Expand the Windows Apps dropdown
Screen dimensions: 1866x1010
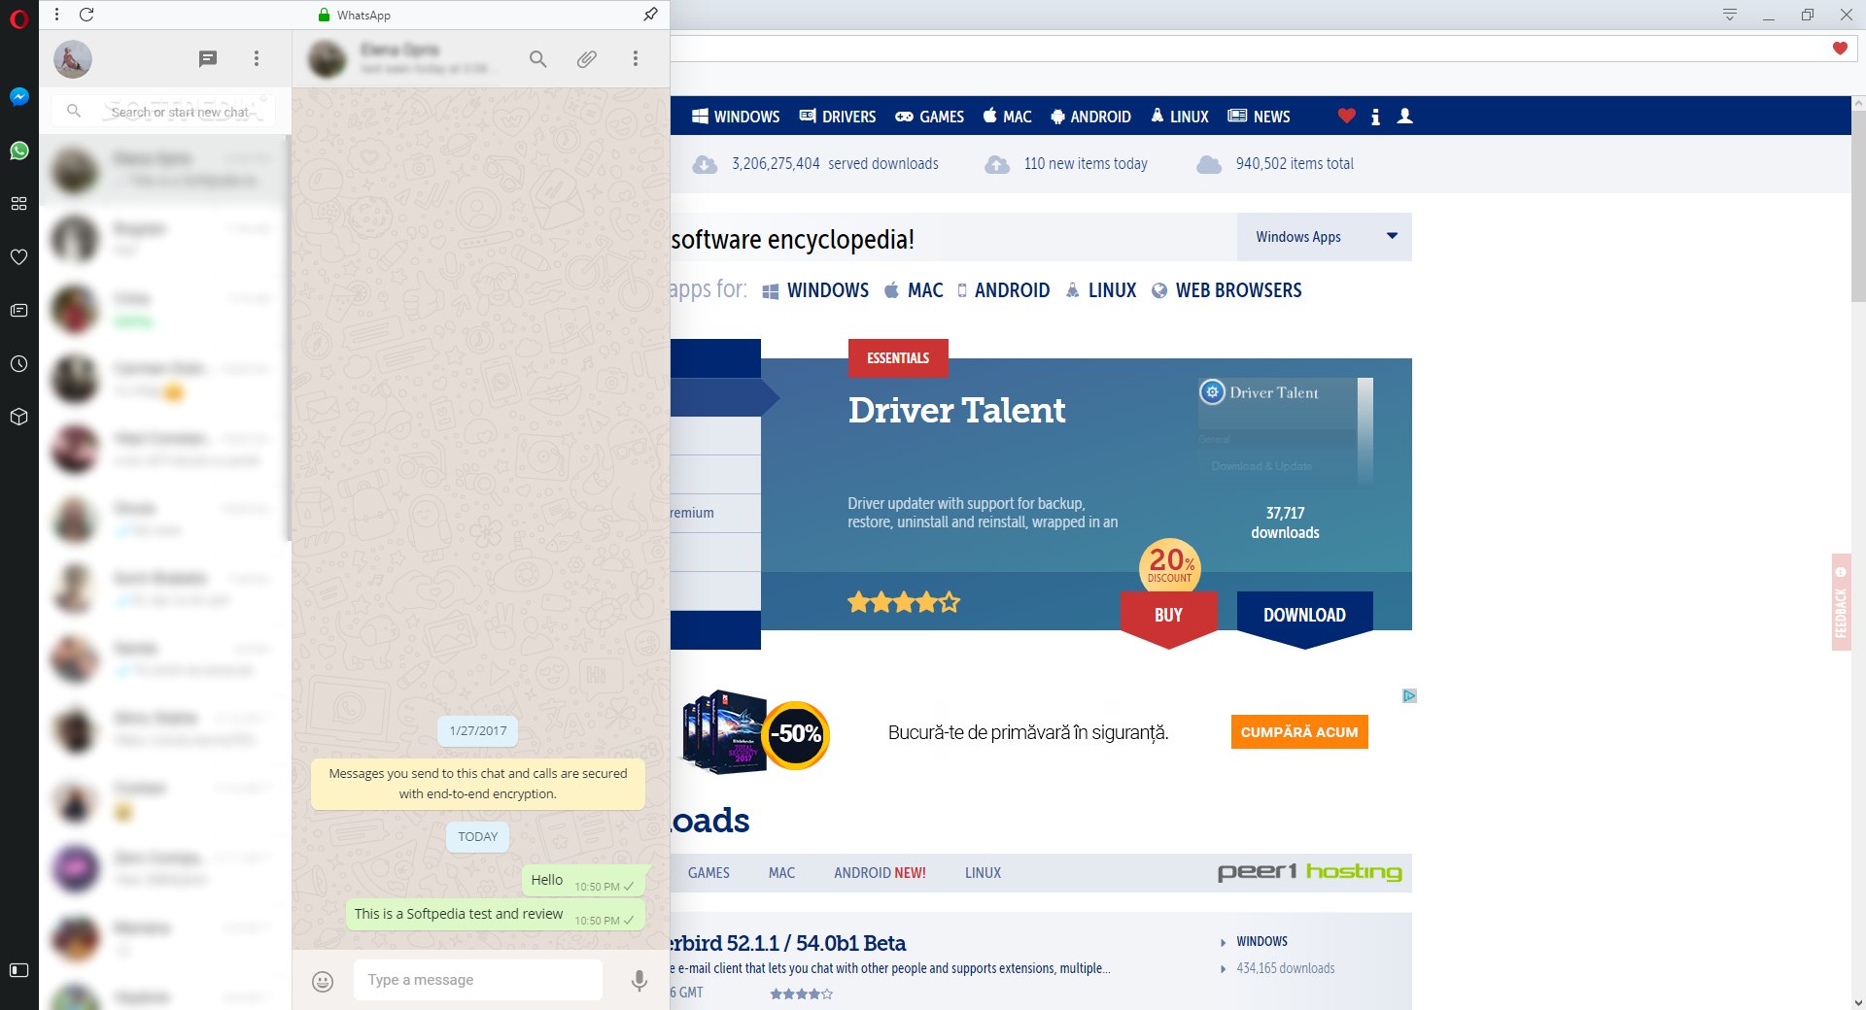pyautogui.click(x=1325, y=237)
